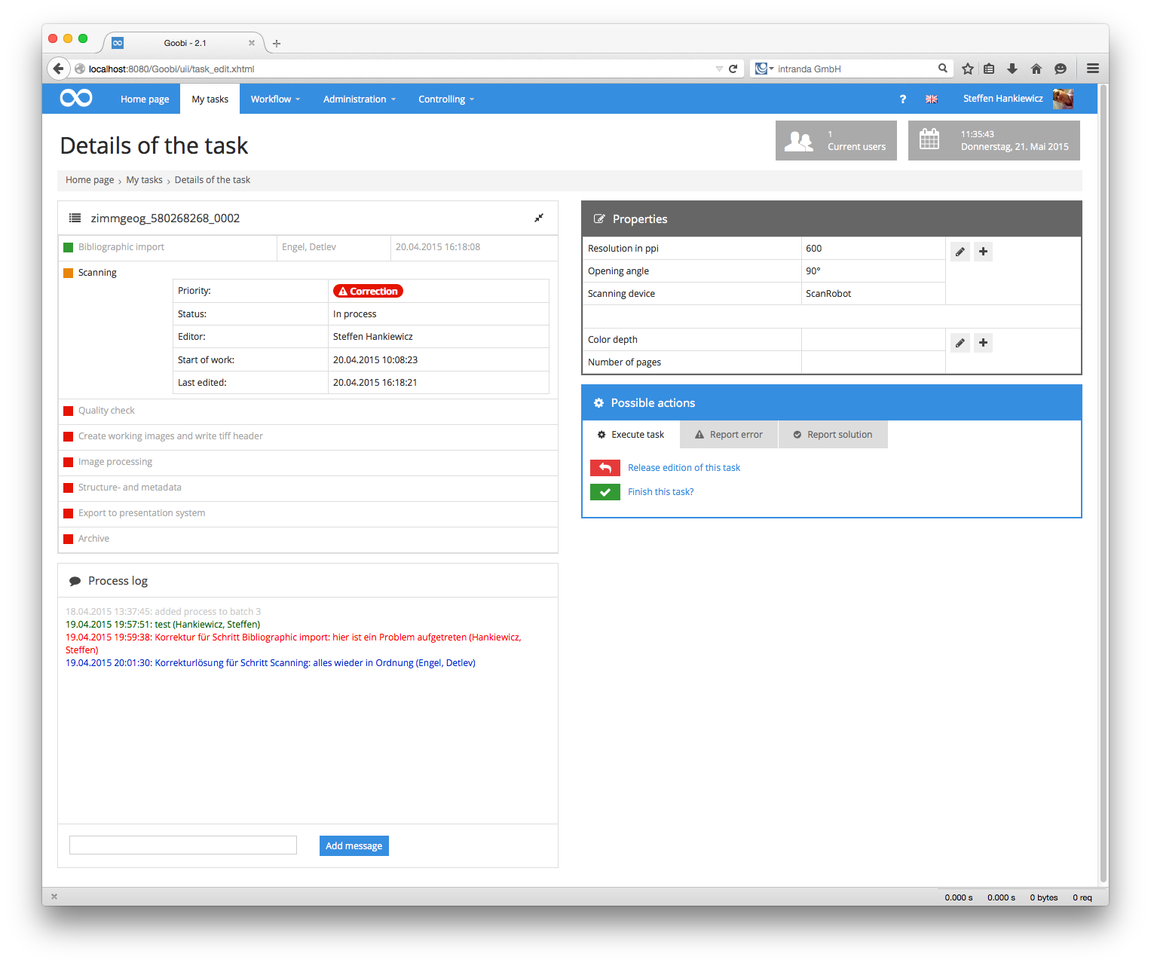Image resolution: width=1151 pixels, height=966 pixels.
Task: Open the Administration dropdown menu
Action: [x=360, y=99]
